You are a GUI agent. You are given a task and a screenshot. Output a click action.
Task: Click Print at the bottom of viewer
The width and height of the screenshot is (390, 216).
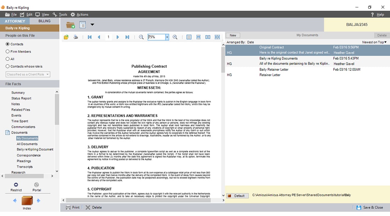tap(73, 208)
